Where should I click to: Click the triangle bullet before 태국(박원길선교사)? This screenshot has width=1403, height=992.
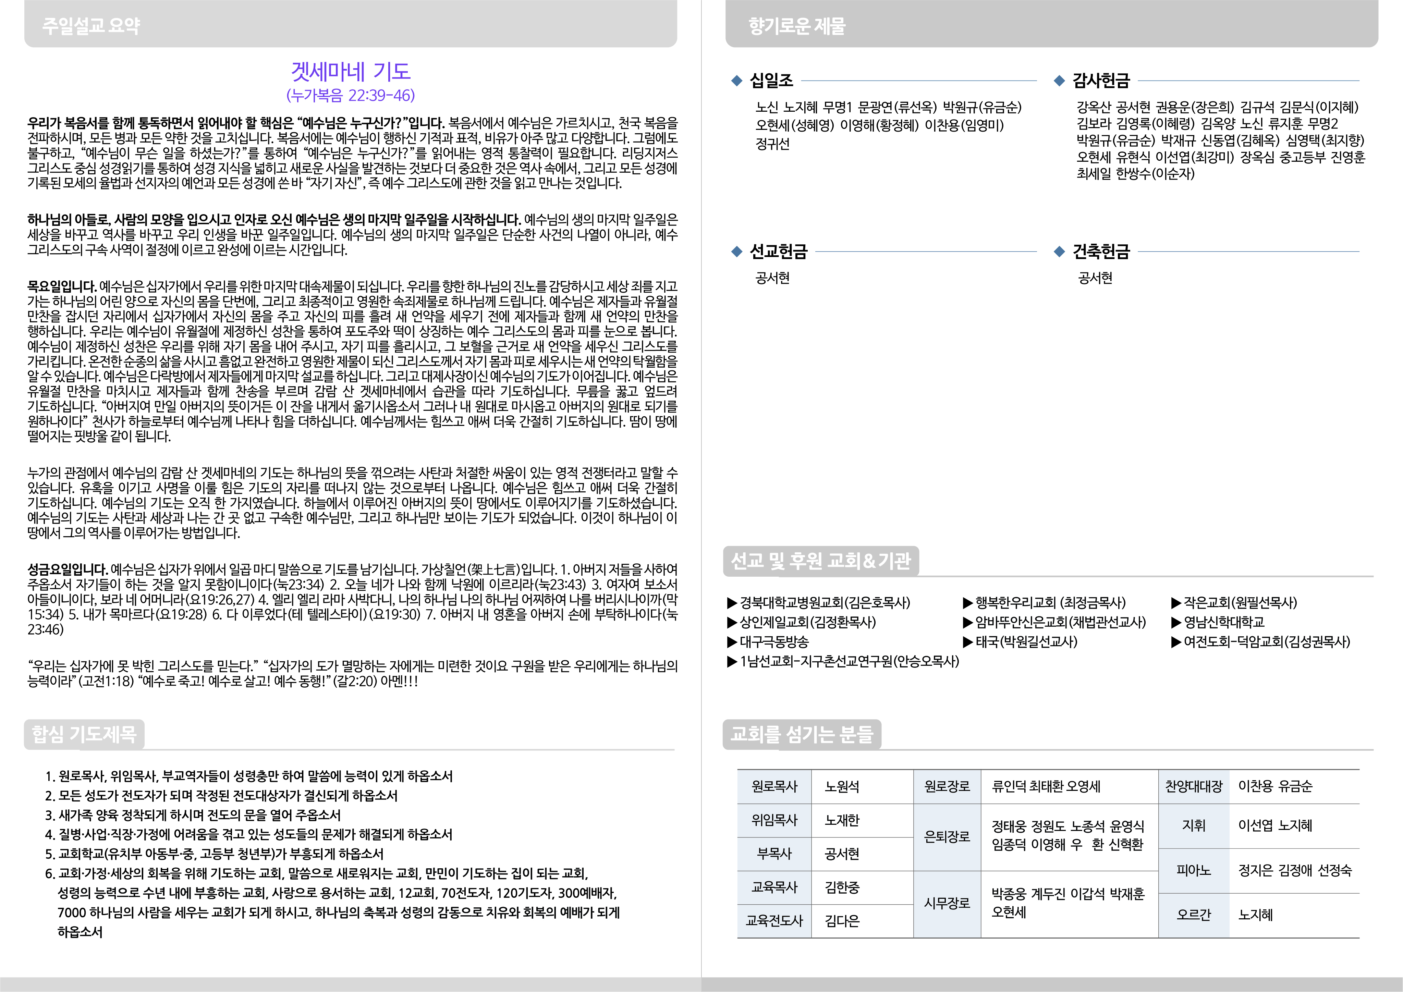coord(968,642)
